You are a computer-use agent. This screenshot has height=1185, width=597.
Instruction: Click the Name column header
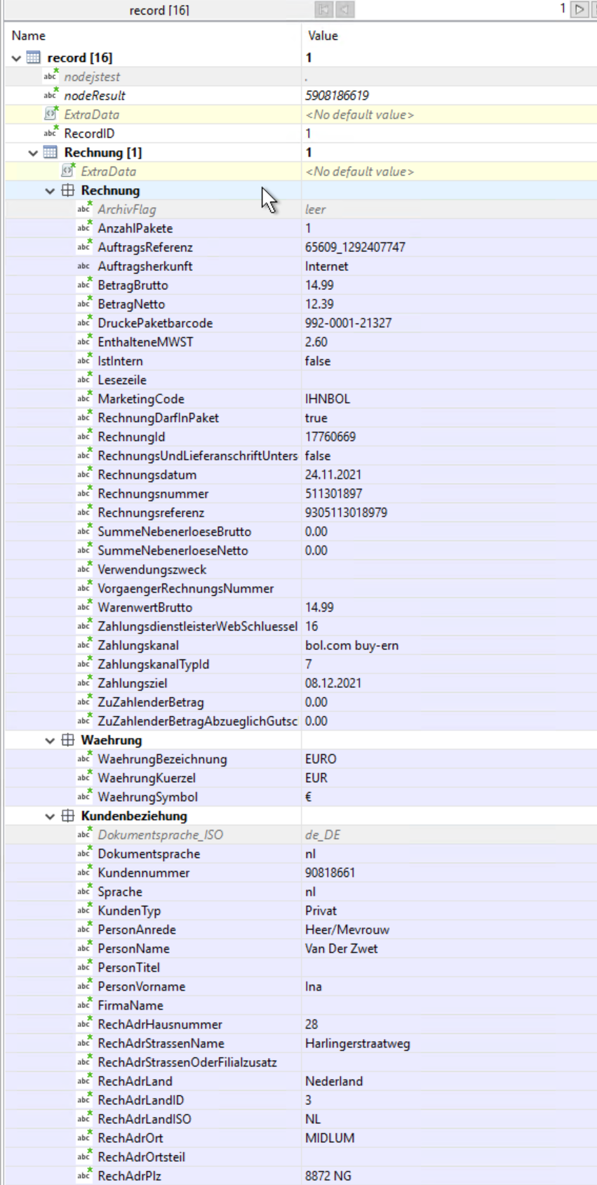click(x=29, y=35)
